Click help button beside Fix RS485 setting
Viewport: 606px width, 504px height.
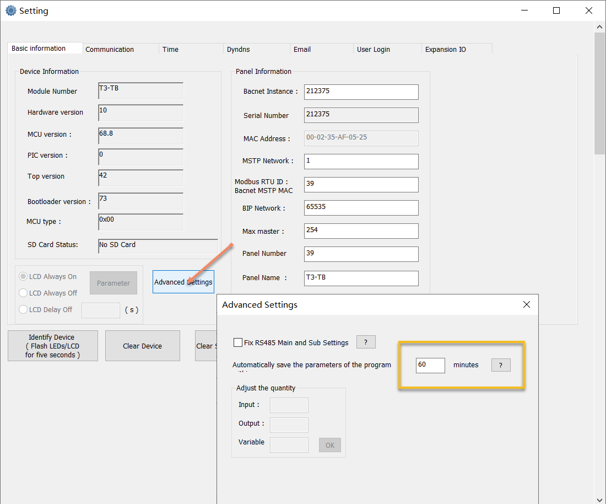point(366,342)
